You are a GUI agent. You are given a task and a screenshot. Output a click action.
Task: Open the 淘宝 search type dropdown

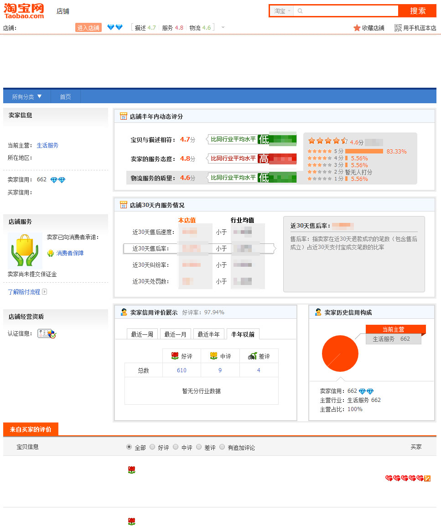(282, 11)
